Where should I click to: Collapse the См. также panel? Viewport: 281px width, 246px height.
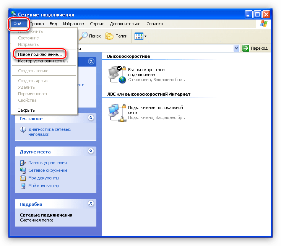click(91, 117)
